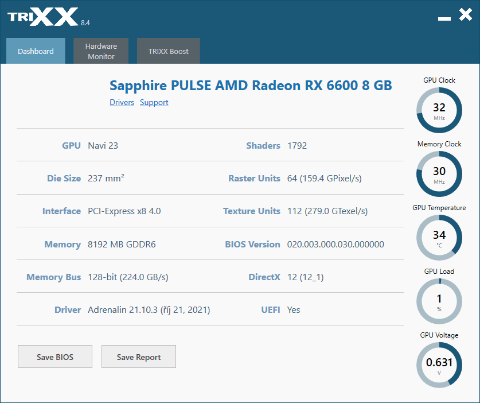Click the '1792' shaders value
Screen dimensions: 480x403
(297, 146)
